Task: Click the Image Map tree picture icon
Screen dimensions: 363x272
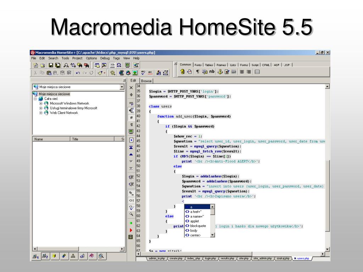Action: pos(135,73)
